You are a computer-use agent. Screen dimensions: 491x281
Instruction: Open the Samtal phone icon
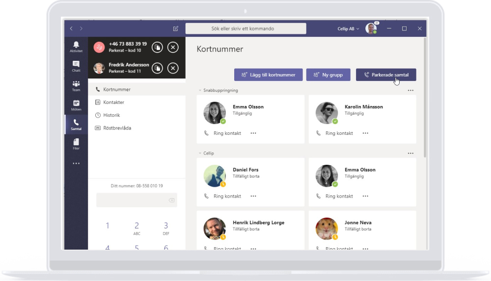(76, 125)
